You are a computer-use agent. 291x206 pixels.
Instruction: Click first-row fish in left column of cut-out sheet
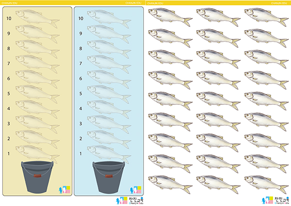(170, 17)
